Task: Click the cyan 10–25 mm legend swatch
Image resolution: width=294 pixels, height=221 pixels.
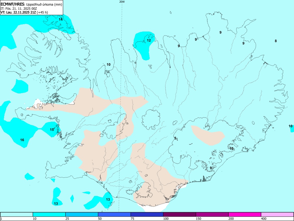Action: [x=49, y=215]
